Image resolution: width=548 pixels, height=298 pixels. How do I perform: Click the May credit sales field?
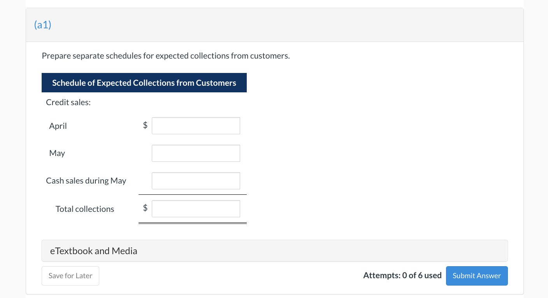click(196, 153)
